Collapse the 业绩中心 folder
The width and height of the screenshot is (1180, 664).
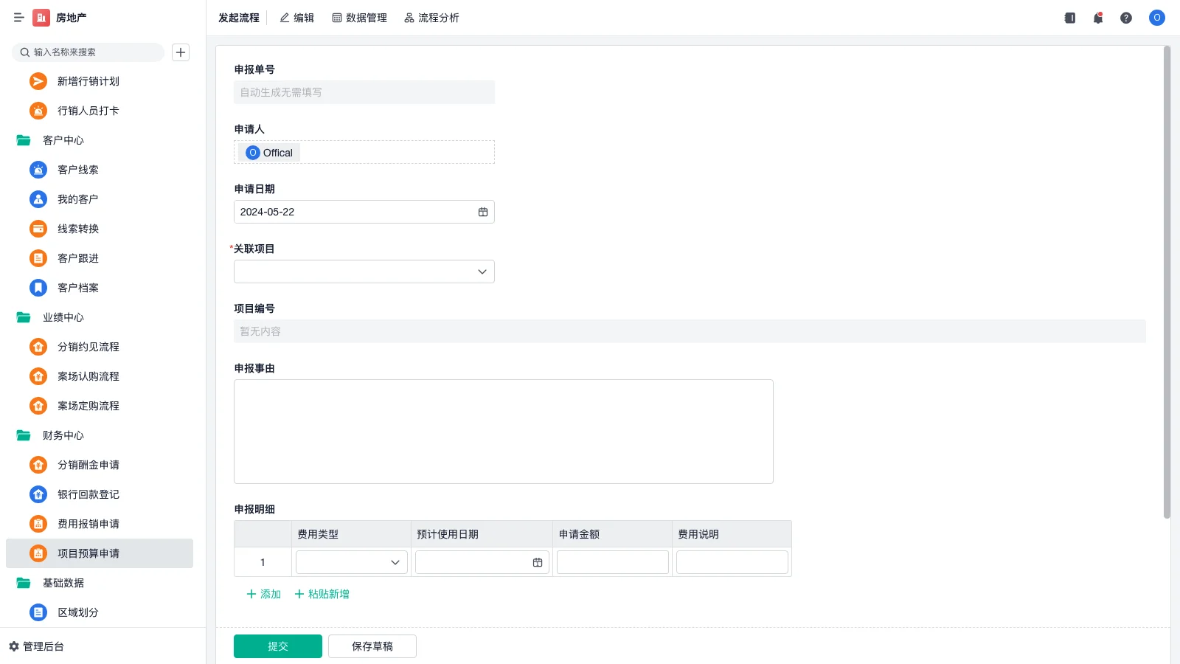24,317
